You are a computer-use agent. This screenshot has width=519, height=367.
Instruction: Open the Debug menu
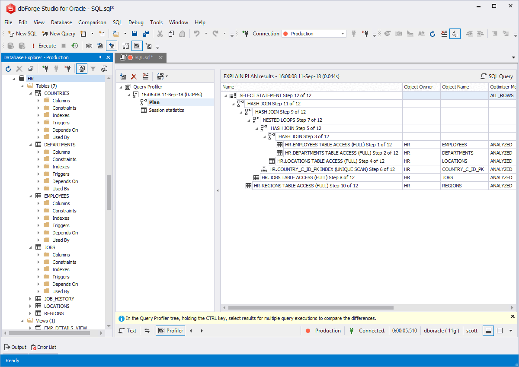[x=136, y=22]
